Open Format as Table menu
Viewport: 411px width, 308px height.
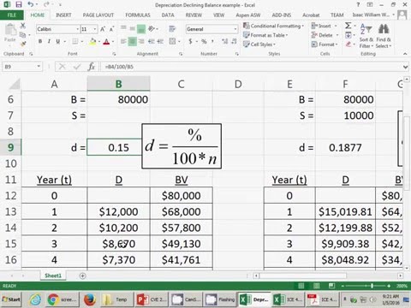[x=265, y=35]
